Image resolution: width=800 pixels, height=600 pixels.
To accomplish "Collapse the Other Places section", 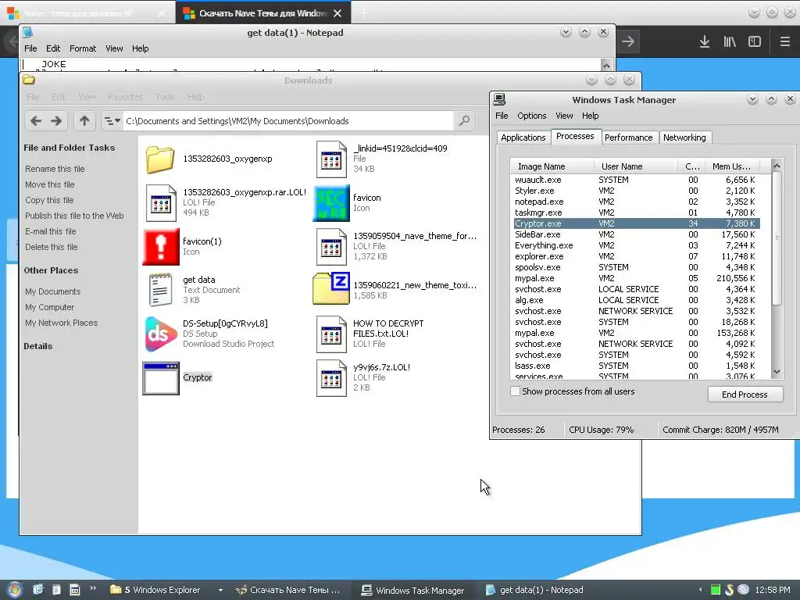I will coord(51,270).
